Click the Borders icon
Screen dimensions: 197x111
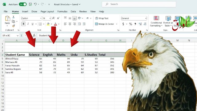click(x=40, y=24)
